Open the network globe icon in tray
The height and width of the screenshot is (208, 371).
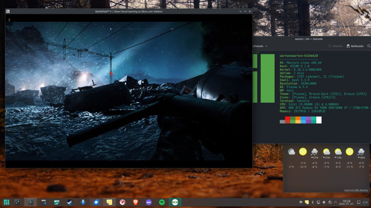click(330, 202)
